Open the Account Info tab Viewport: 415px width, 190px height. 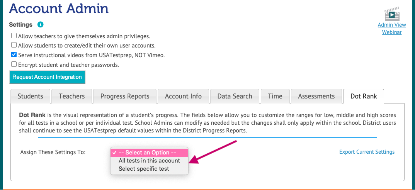click(183, 97)
